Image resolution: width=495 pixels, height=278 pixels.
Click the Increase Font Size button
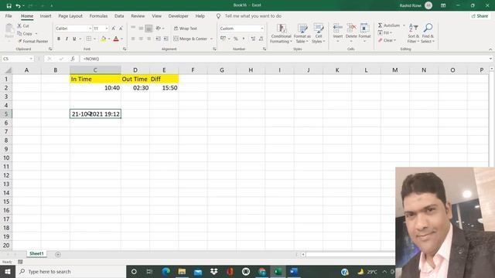click(x=114, y=29)
